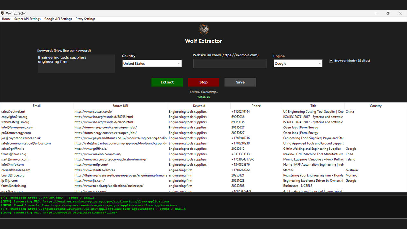
Task: Click the Keyword column header
Action: [199, 106]
